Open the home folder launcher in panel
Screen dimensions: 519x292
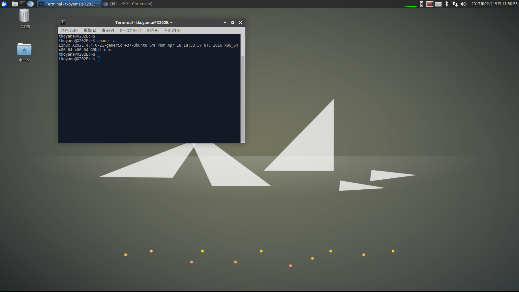[15, 4]
